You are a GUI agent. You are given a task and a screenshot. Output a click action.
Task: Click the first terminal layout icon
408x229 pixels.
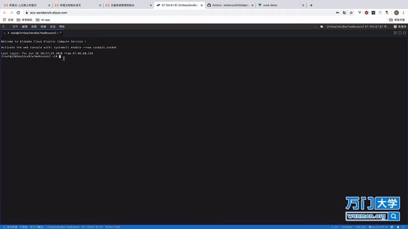(x=395, y=33)
